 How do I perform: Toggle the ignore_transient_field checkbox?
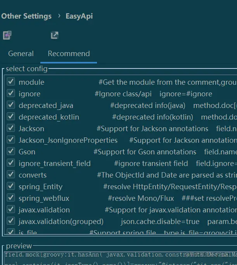click(11, 163)
